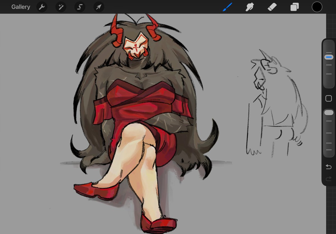336x234 pixels.
Task: Tap the brush opacity slider handle
Action: pyautogui.click(x=329, y=113)
